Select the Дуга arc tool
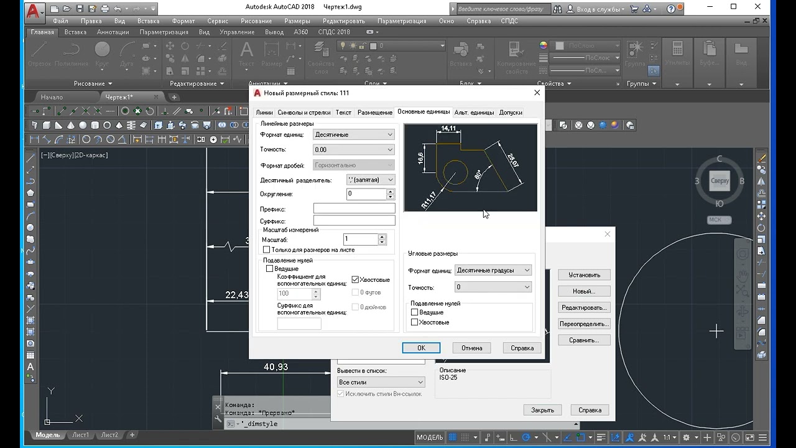The image size is (796, 448). (126, 54)
